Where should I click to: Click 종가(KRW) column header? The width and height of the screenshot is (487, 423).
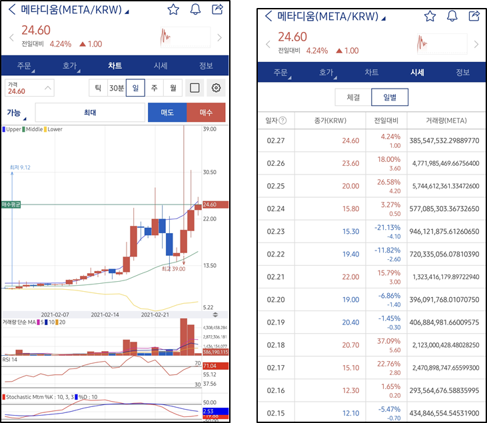point(330,121)
